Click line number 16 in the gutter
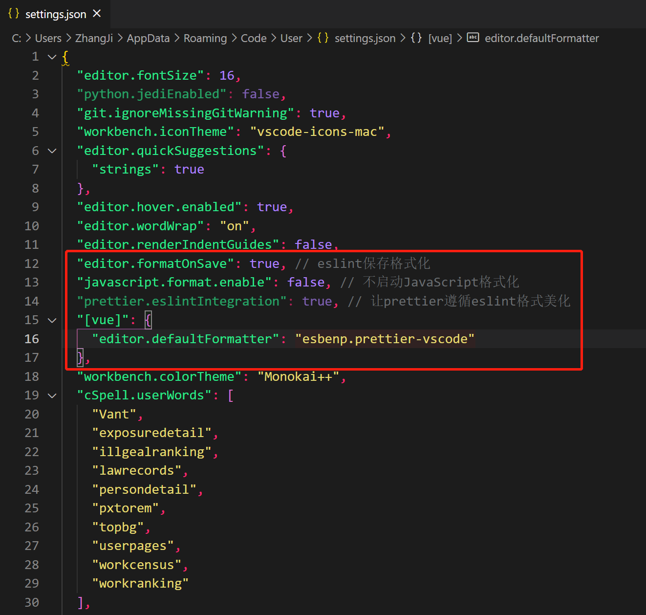The image size is (646, 615). pyautogui.click(x=32, y=339)
